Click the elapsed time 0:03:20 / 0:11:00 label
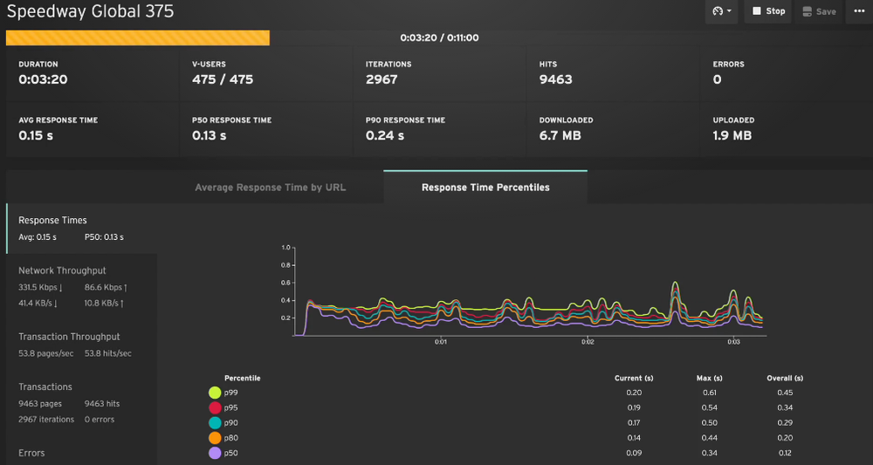 (439, 38)
